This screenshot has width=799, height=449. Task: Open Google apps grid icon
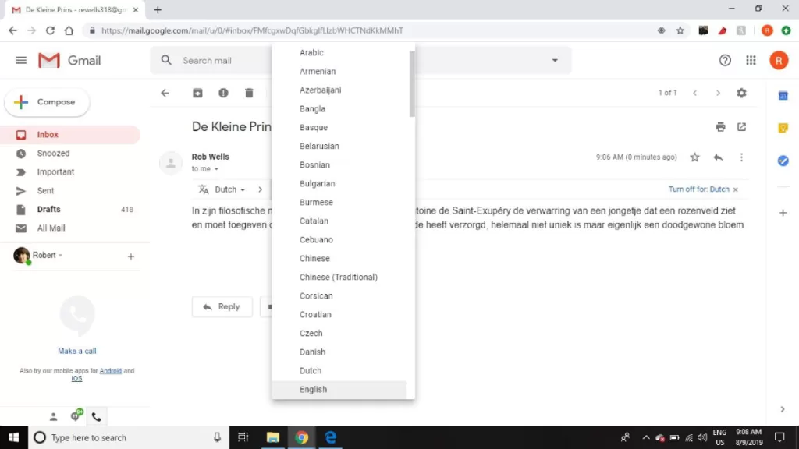pos(751,61)
